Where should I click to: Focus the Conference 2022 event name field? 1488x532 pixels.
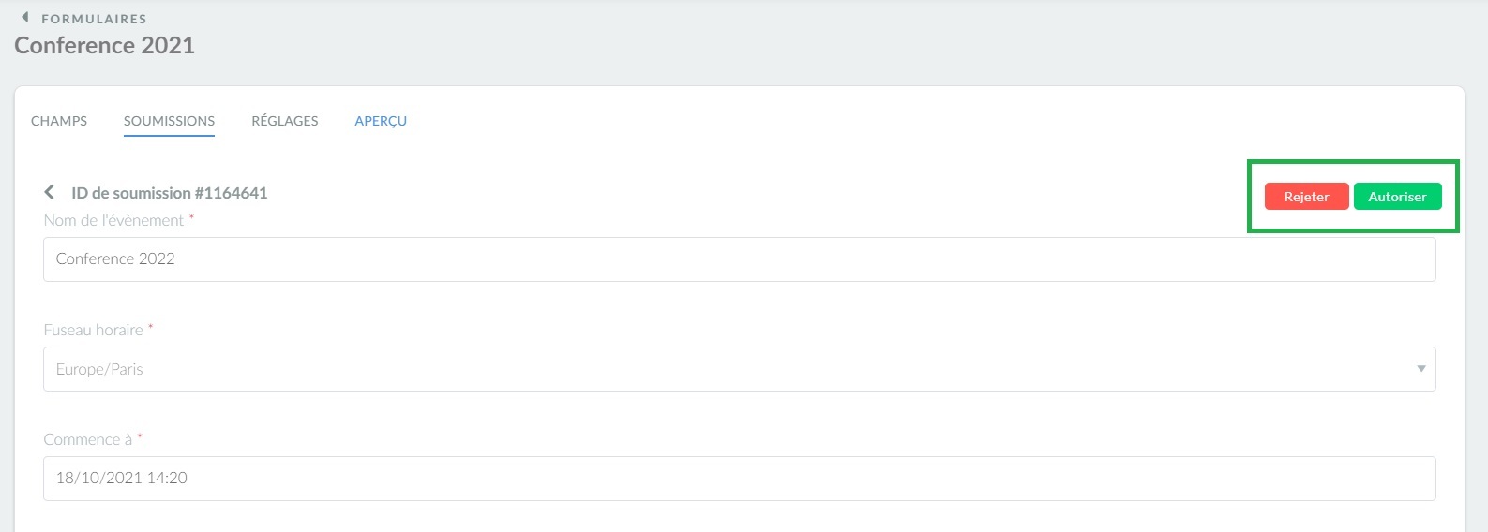[739, 259]
